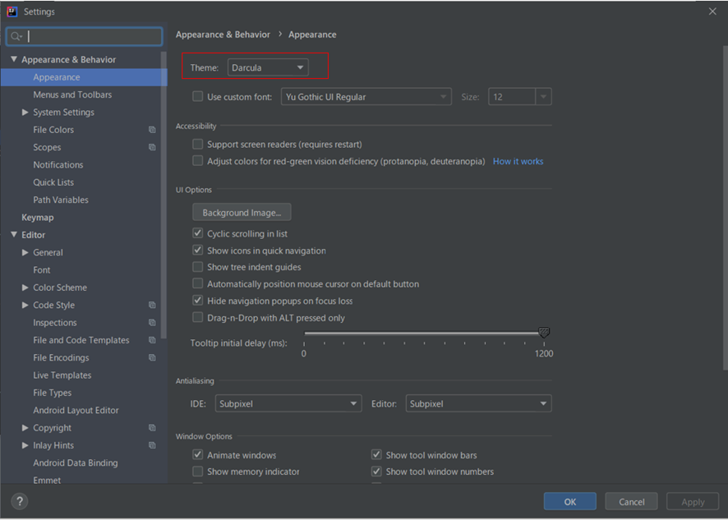Collapse the Editor tree node

pyautogui.click(x=14, y=235)
